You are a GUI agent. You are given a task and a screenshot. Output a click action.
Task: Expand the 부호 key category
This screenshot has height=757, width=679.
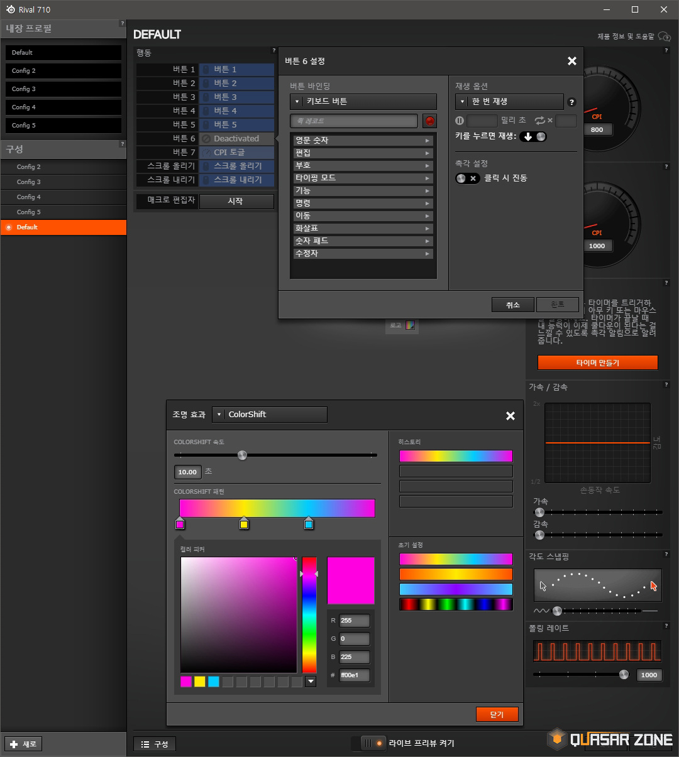(x=363, y=165)
